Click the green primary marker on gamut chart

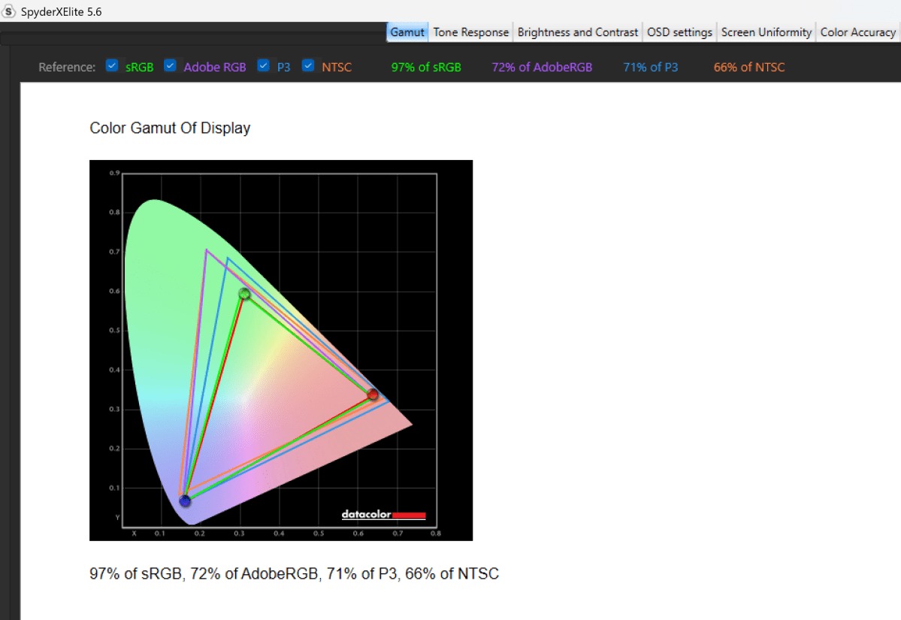pyautogui.click(x=243, y=293)
